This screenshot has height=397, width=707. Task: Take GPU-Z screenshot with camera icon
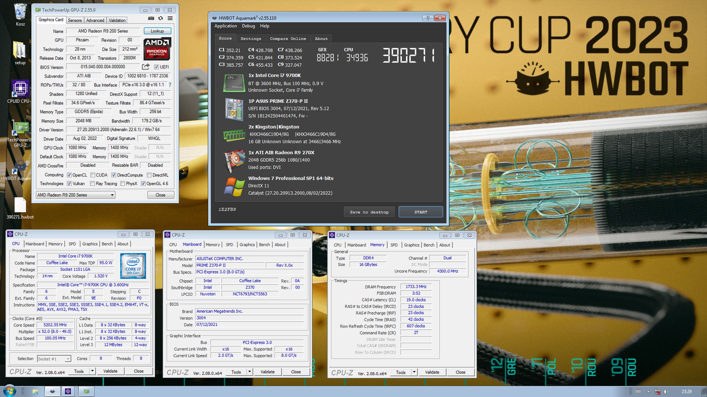point(151,18)
